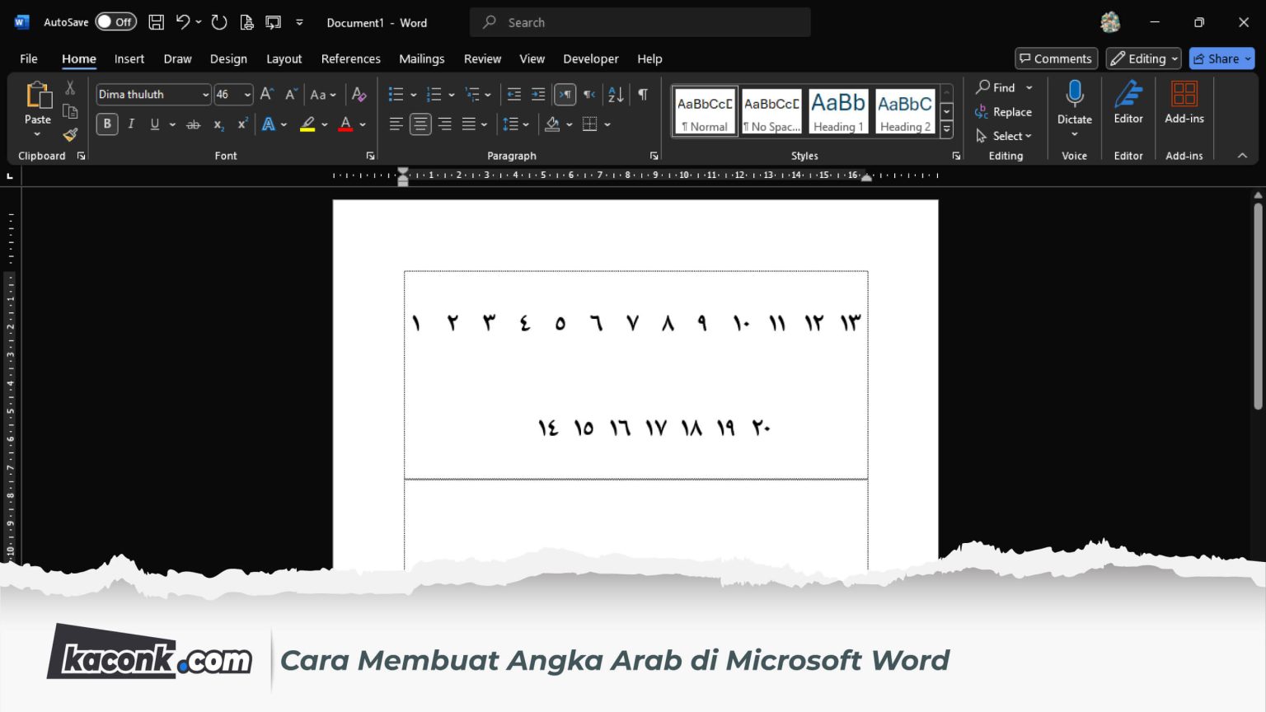Image resolution: width=1266 pixels, height=712 pixels.
Task: Open the numbering list dropdown arrow
Action: pos(452,95)
